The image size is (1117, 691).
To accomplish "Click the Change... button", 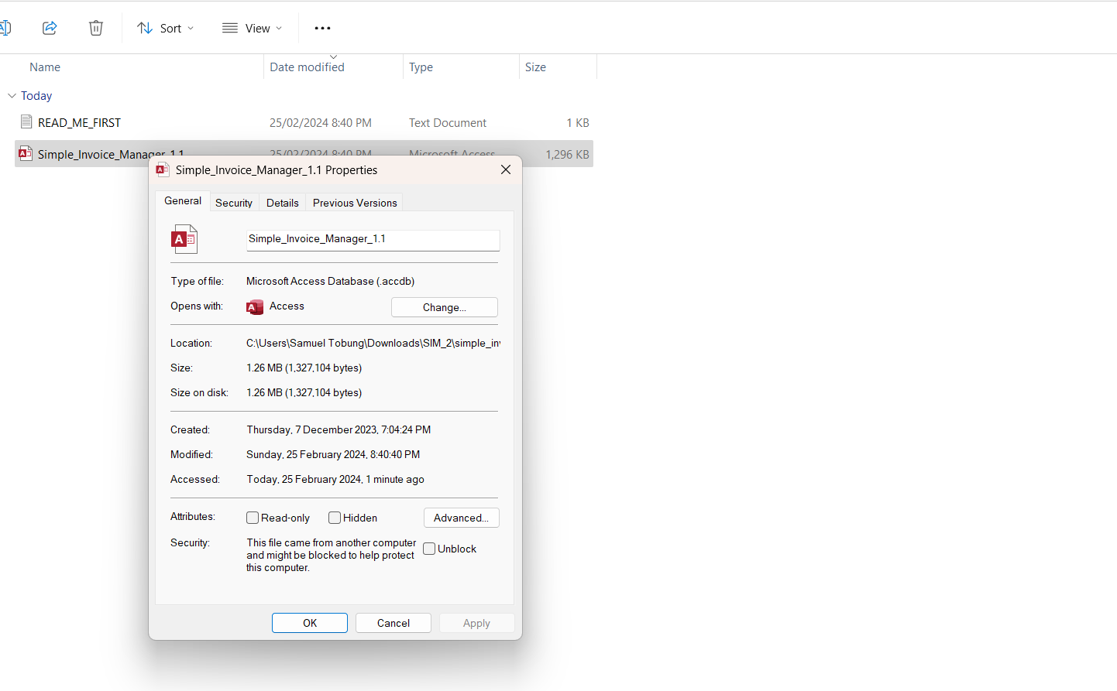I will 445,307.
